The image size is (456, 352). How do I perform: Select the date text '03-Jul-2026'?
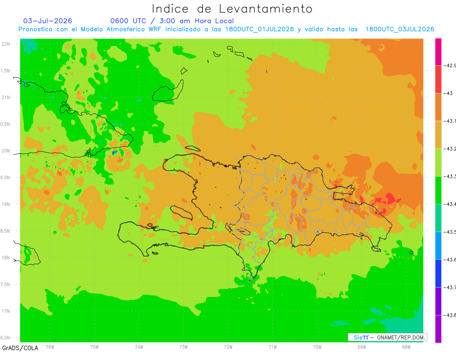click(x=47, y=21)
